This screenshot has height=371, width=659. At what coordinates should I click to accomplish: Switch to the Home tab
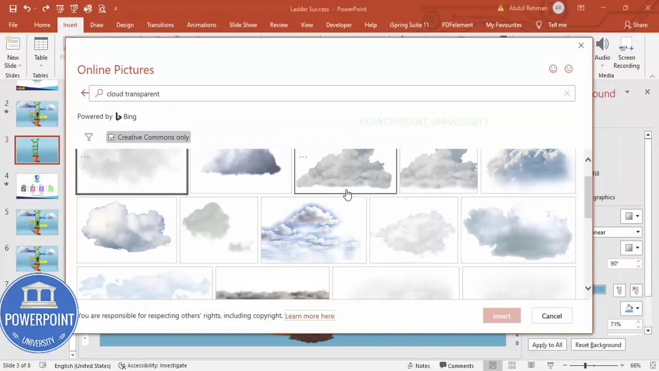[42, 25]
